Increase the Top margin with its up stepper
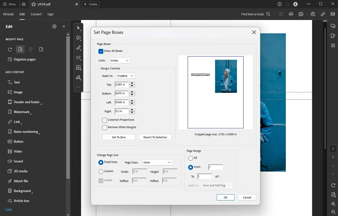This screenshot has width=338, height=216. coord(132,83)
